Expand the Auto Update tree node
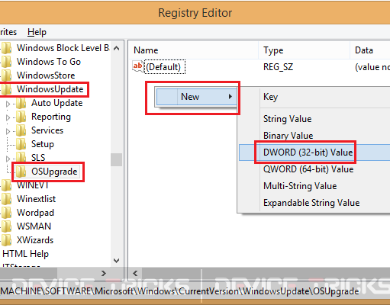The width and height of the screenshot is (390, 305). click(8, 104)
